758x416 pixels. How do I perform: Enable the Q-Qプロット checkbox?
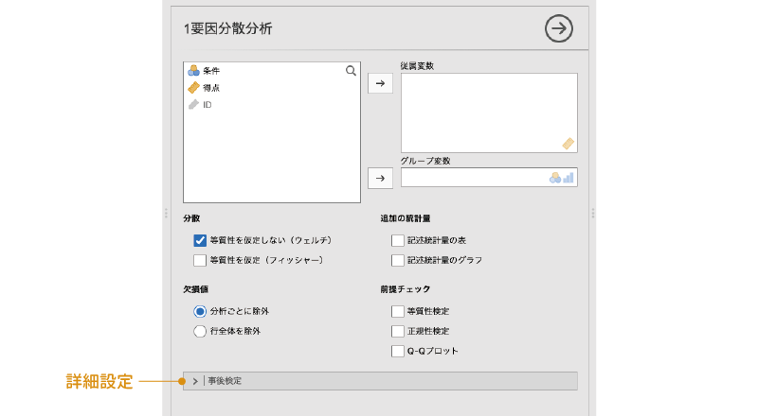tap(398, 351)
